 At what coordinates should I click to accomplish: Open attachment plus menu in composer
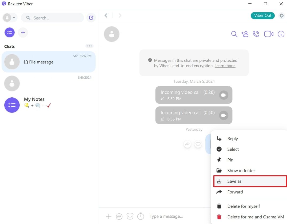tap(109, 217)
